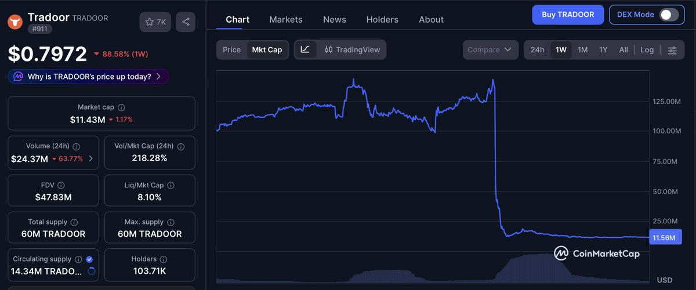Show Max. supply info icon

pos(171,222)
